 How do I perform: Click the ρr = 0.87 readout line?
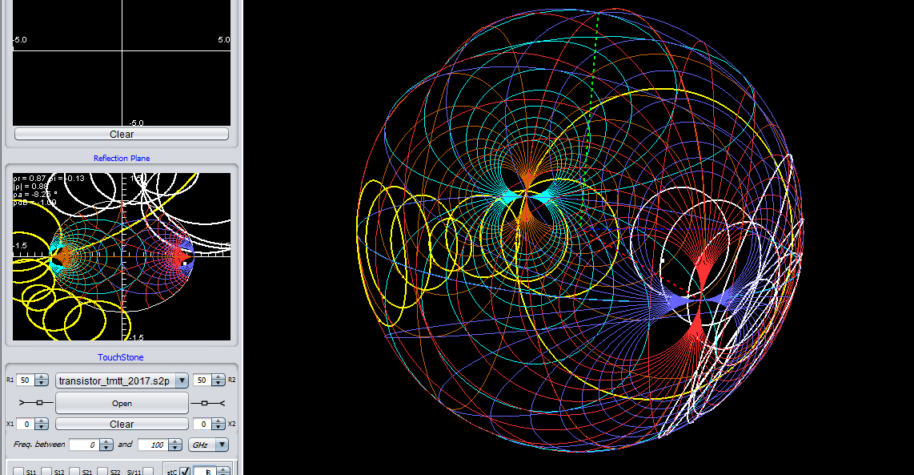pos(48,178)
